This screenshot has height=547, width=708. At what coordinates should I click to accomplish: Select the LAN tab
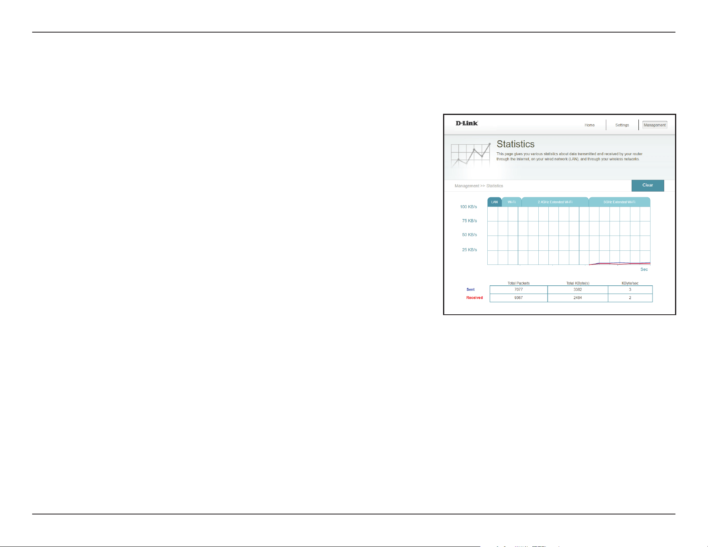[x=495, y=202]
